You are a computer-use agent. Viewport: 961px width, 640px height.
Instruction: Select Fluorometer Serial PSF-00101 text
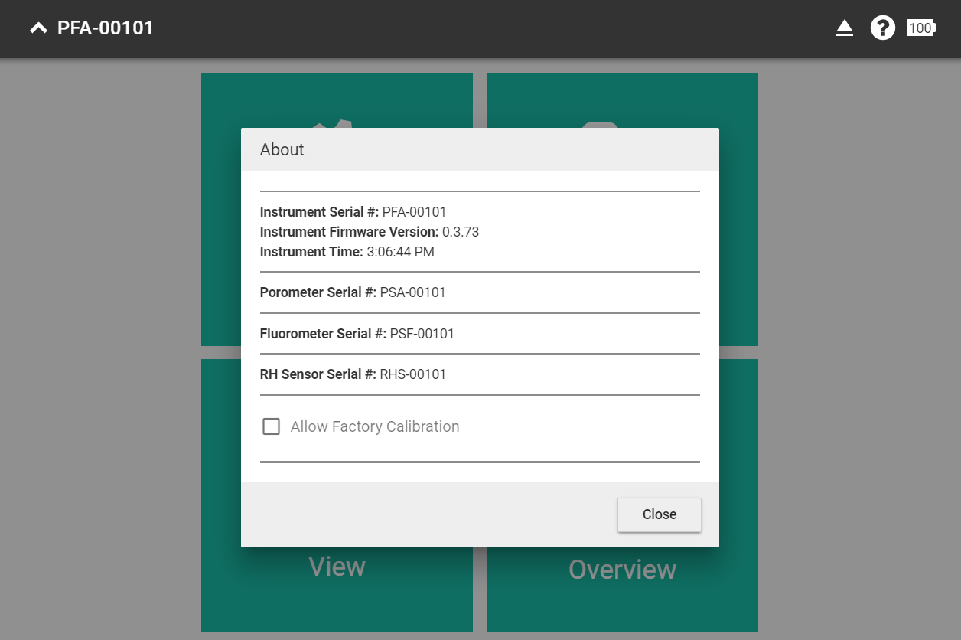422,334
